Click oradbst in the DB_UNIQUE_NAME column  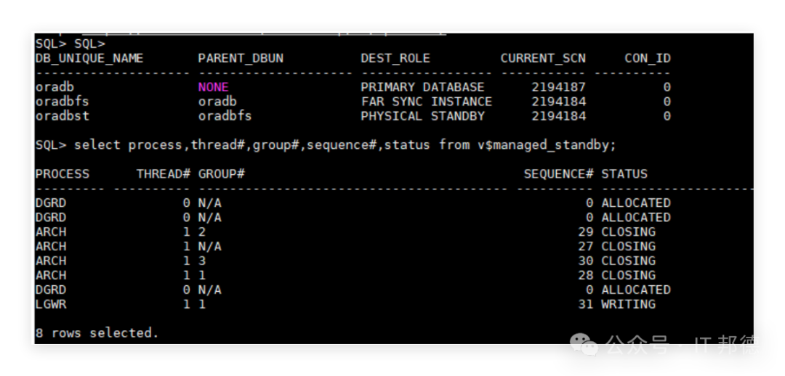62,116
